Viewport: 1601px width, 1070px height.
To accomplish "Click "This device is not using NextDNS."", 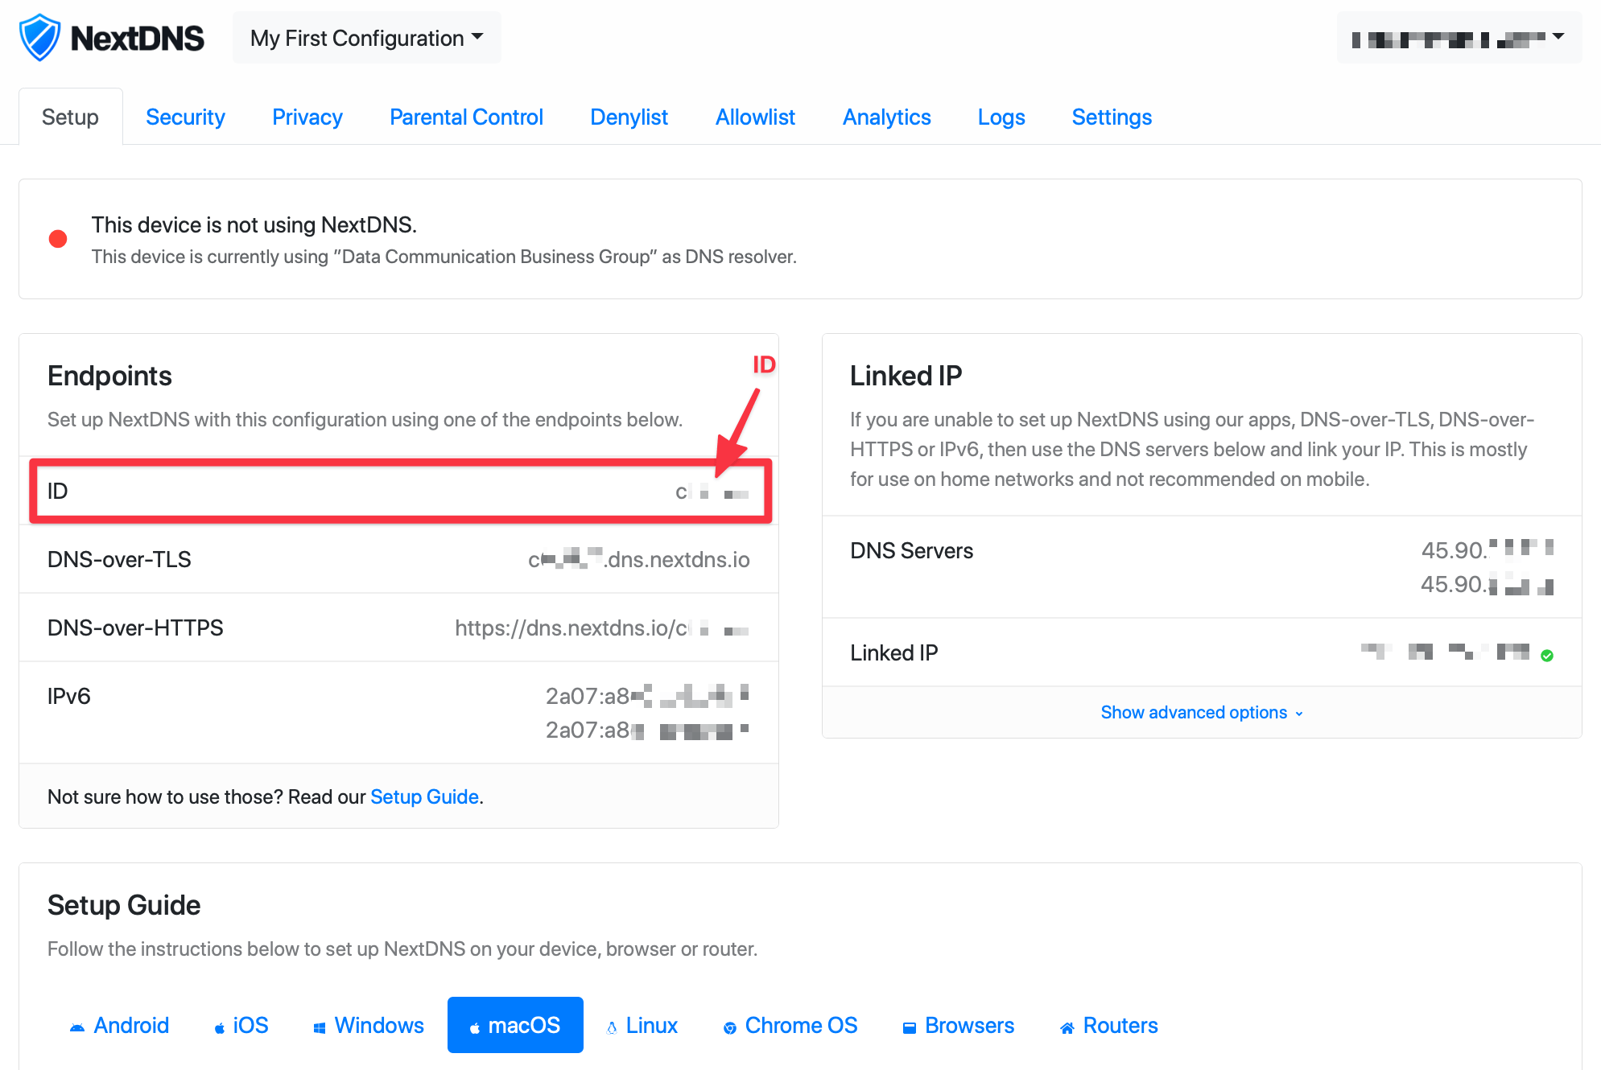I will pyautogui.click(x=254, y=224).
